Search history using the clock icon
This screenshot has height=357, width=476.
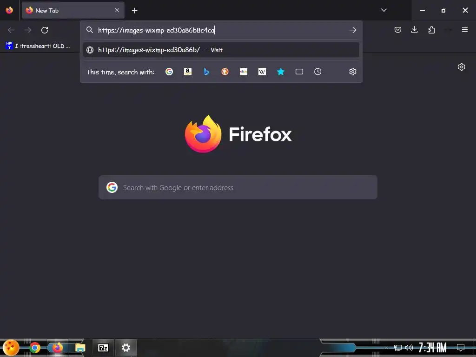(x=318, y=72)
